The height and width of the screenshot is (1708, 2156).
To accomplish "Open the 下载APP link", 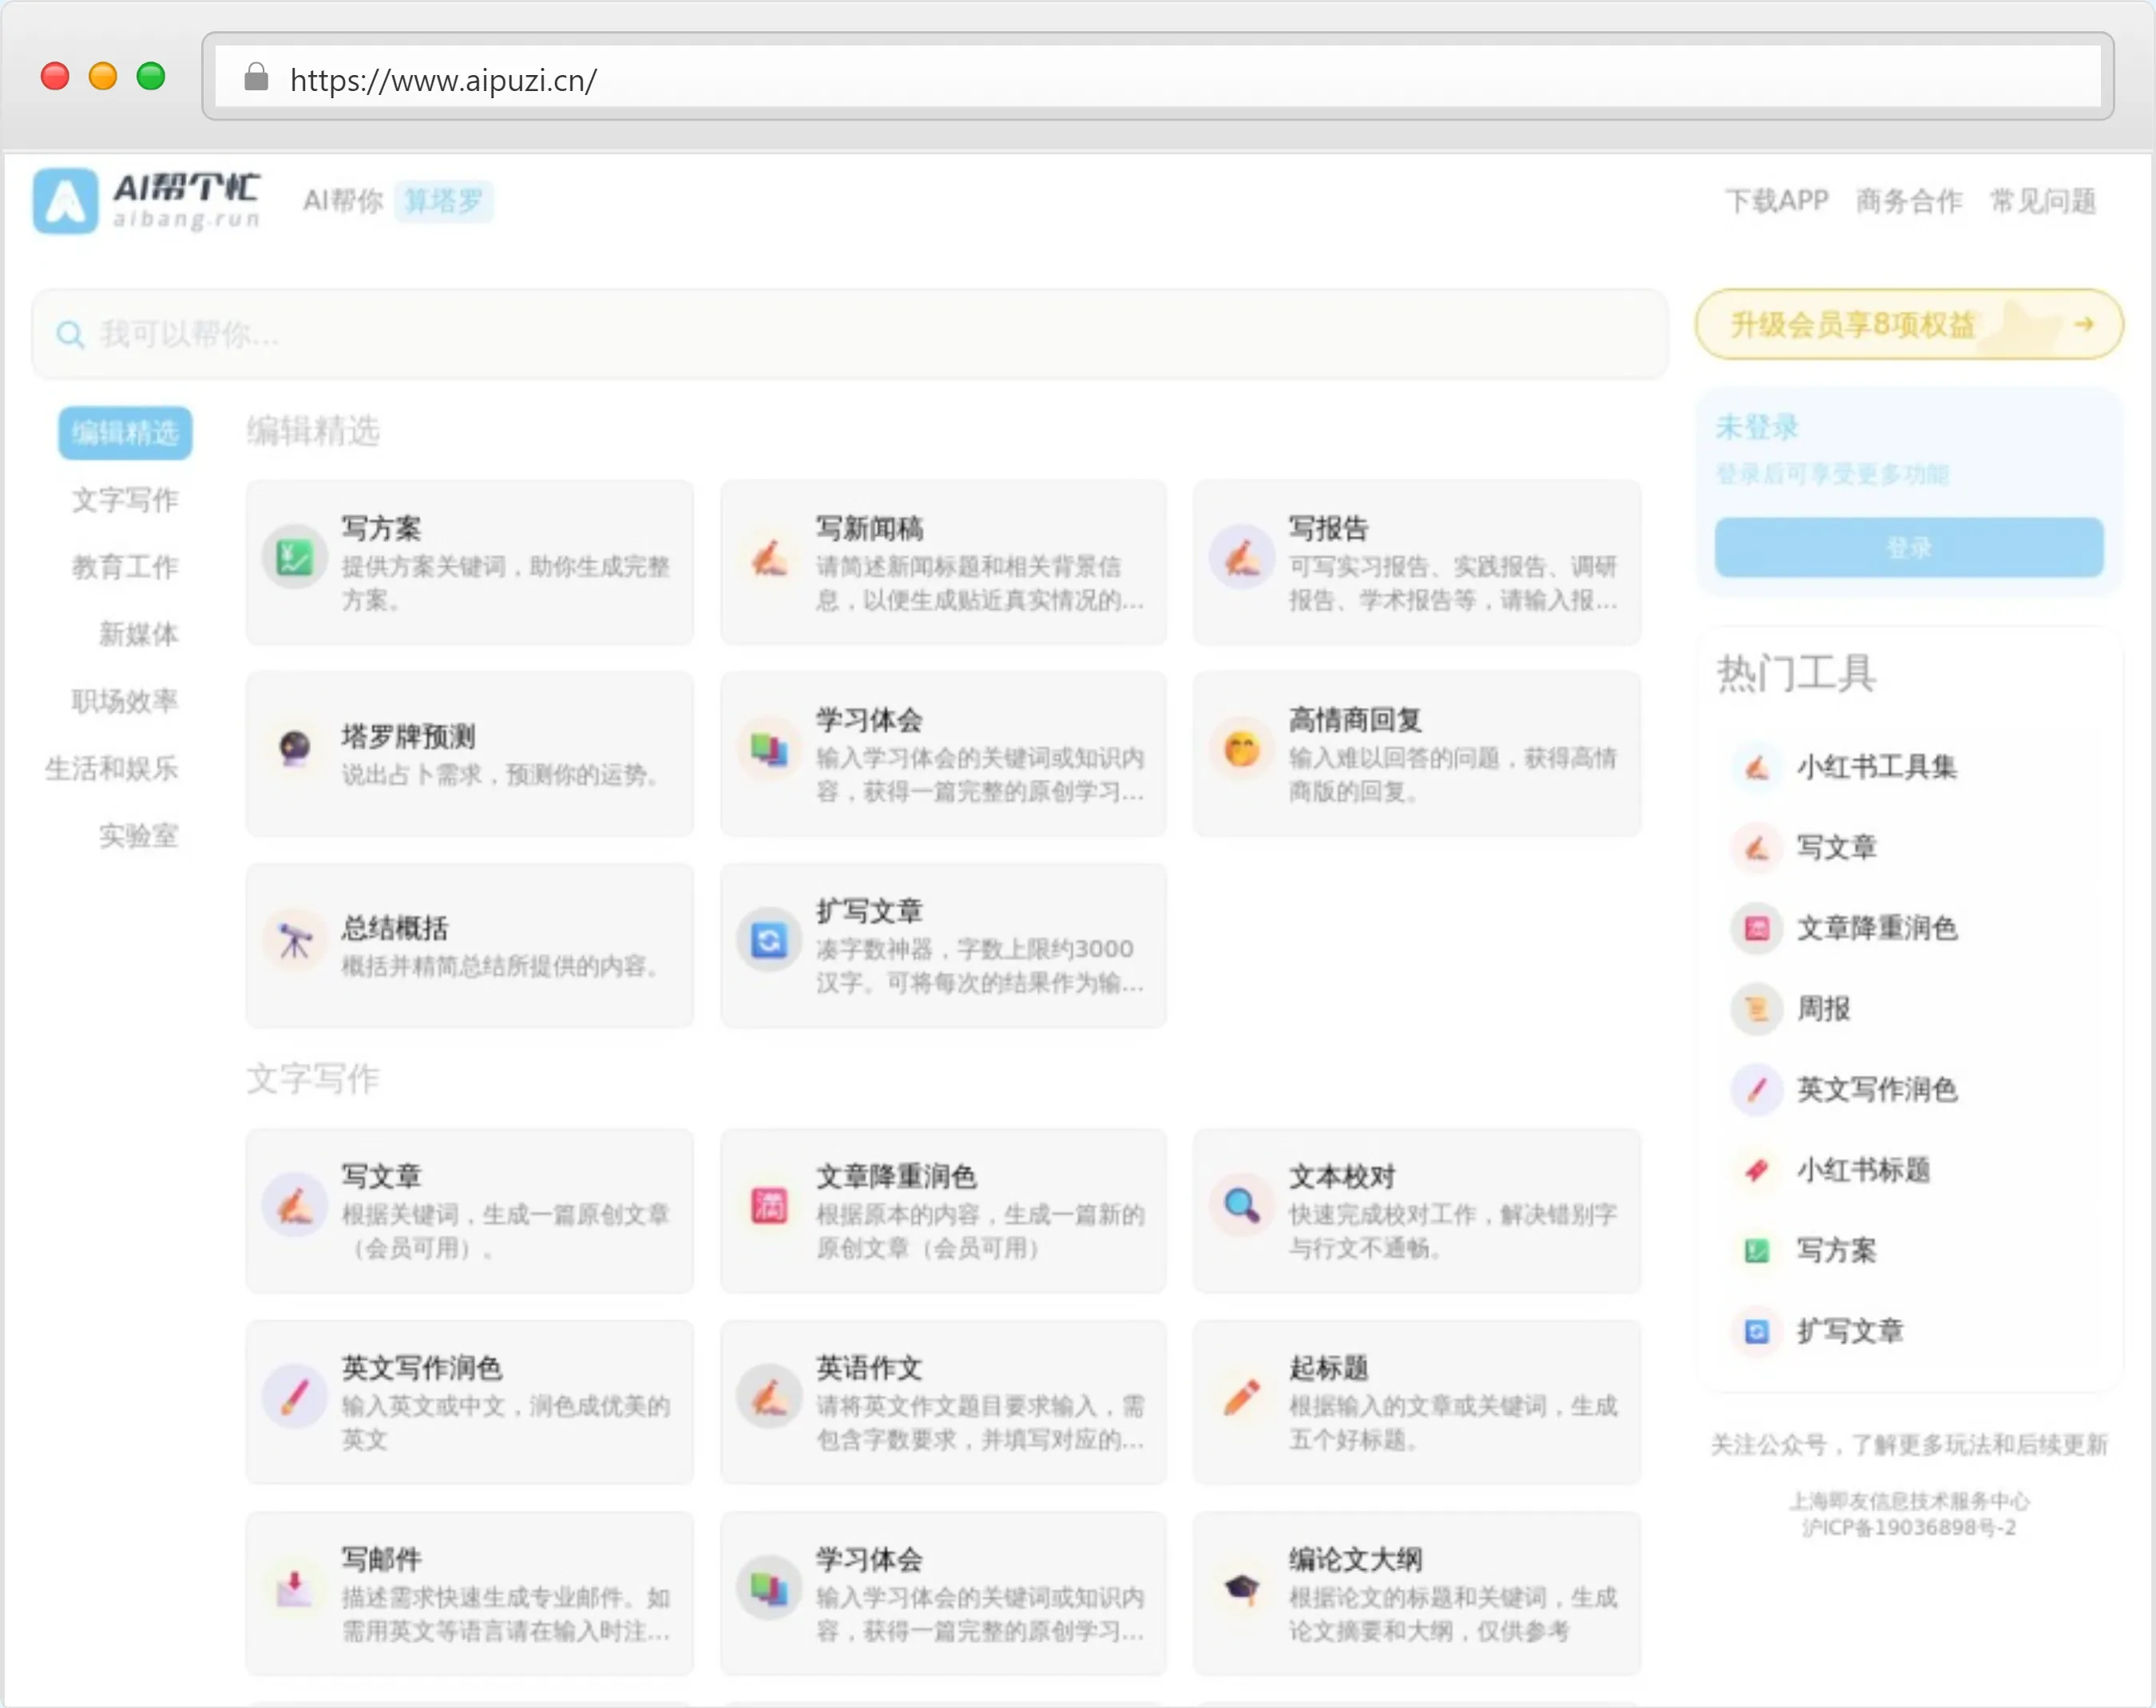I will click(x=1777, y=201).
